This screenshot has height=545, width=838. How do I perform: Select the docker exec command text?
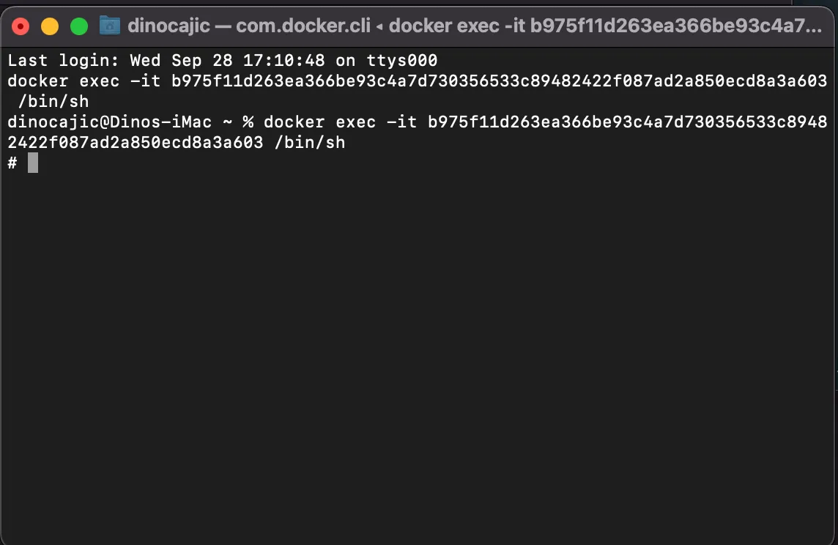point(81,81)
